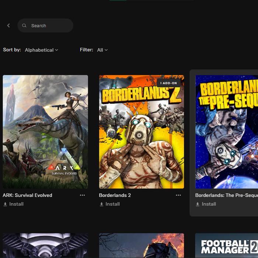Click the ARK: Survival Evolved title text
Image resolution: width=258 pixels, height=258 pixels.
click(x=28, y=195)
